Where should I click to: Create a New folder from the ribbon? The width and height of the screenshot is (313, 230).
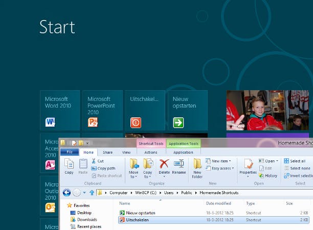coord(197,169)
